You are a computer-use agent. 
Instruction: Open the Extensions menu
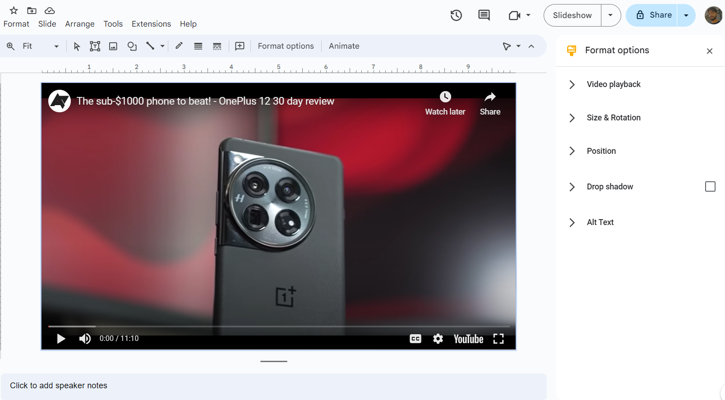tap(151, 24)
